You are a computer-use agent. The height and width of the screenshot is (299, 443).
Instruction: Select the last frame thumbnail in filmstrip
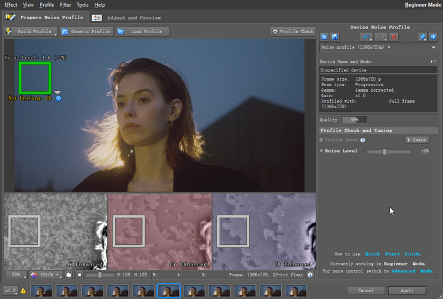296,291
